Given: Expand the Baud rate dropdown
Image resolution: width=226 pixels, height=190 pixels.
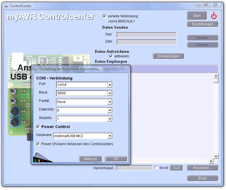Looking at the screenshot, I should point(110,93).
